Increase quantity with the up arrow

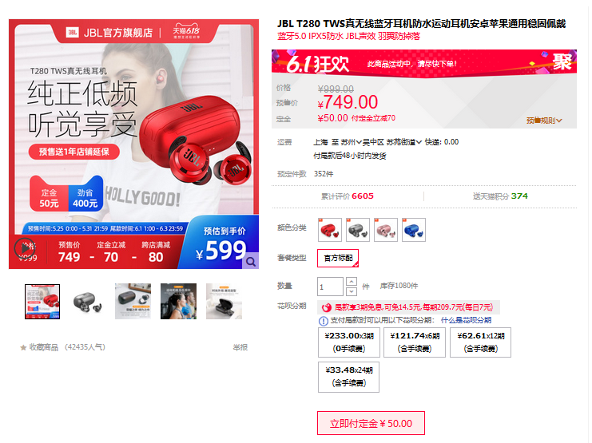[x=351, y=282]
